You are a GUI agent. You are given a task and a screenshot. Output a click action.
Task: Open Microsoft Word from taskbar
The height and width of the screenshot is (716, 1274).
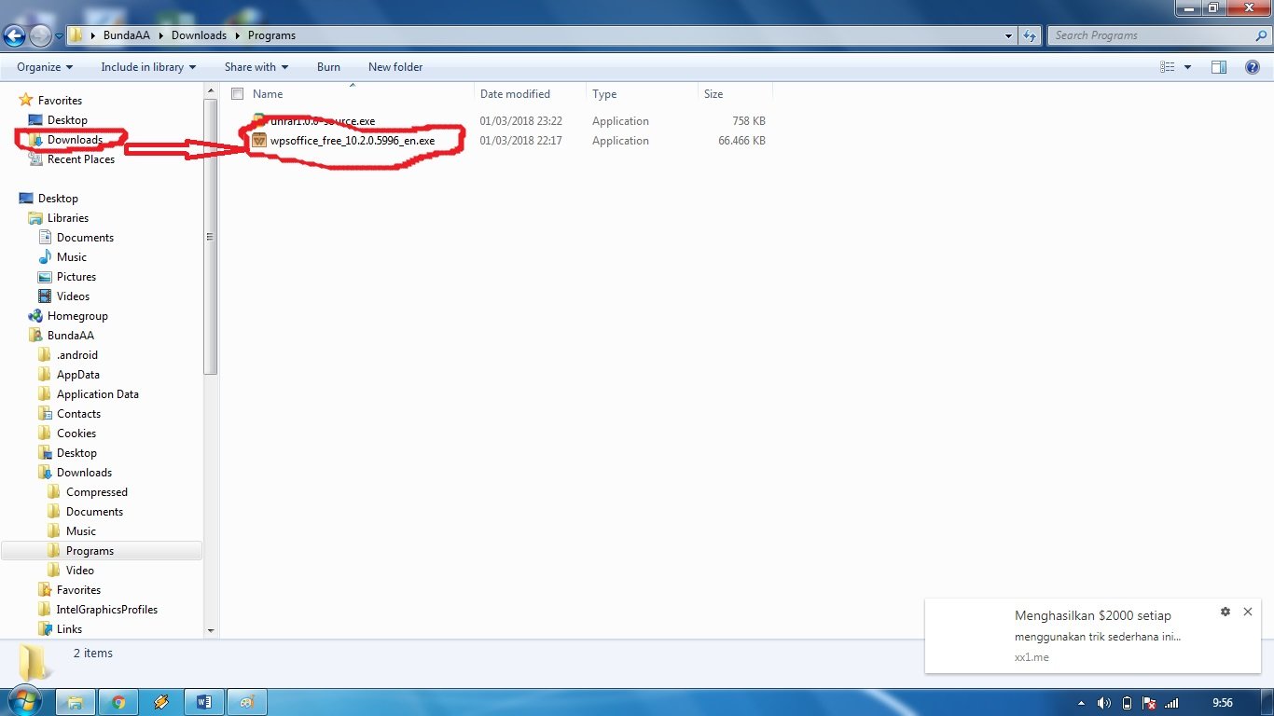(204, 702)
